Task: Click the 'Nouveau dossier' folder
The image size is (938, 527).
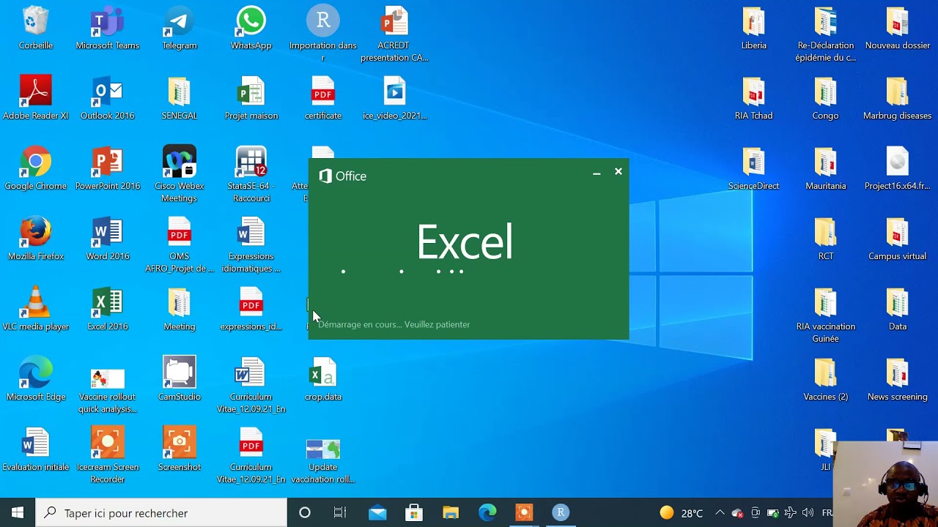Action: point(898,29)
